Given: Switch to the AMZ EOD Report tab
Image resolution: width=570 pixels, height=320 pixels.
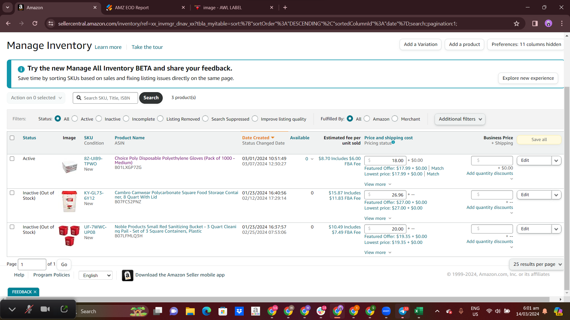Looking at the screenshot, I should coord(145,7).
